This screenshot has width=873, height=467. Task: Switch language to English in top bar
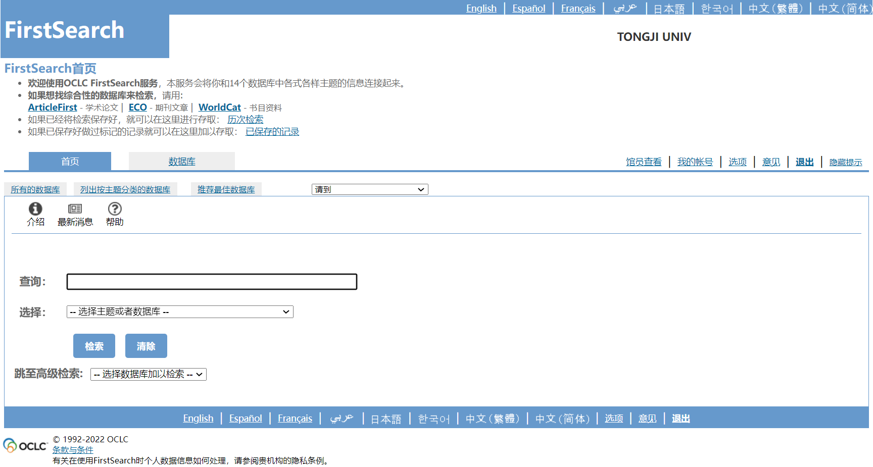click(481, 9)
